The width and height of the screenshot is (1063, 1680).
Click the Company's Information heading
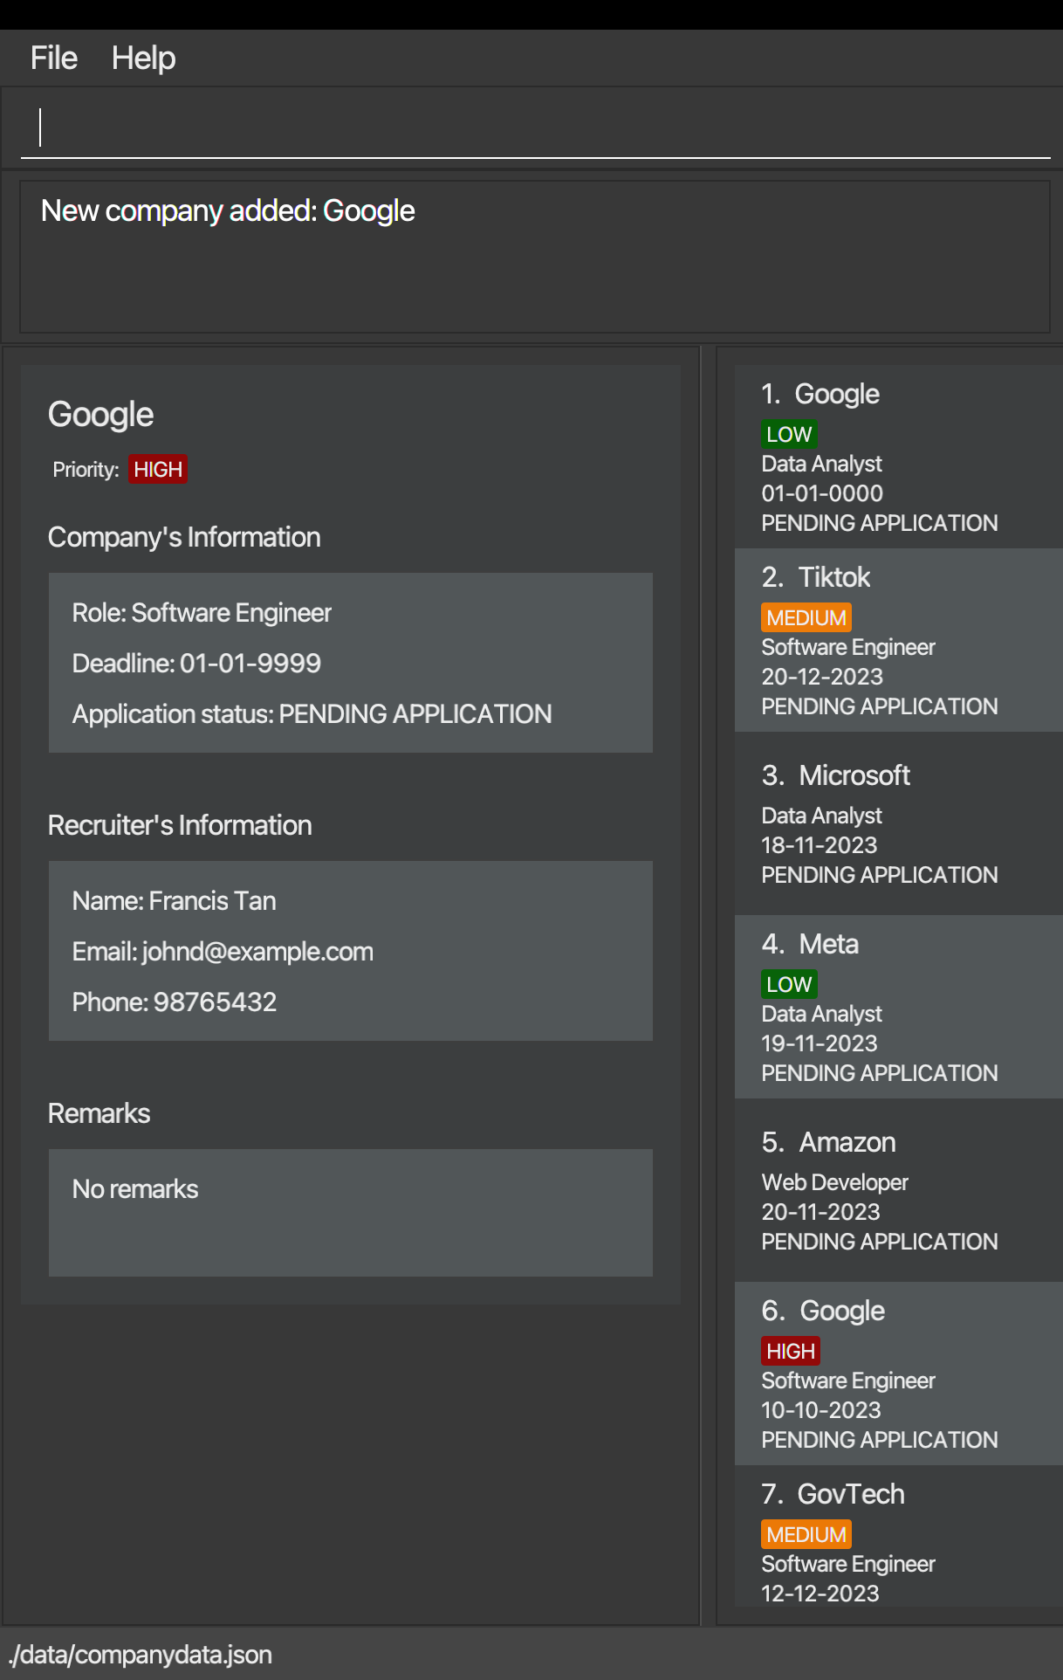184,537
